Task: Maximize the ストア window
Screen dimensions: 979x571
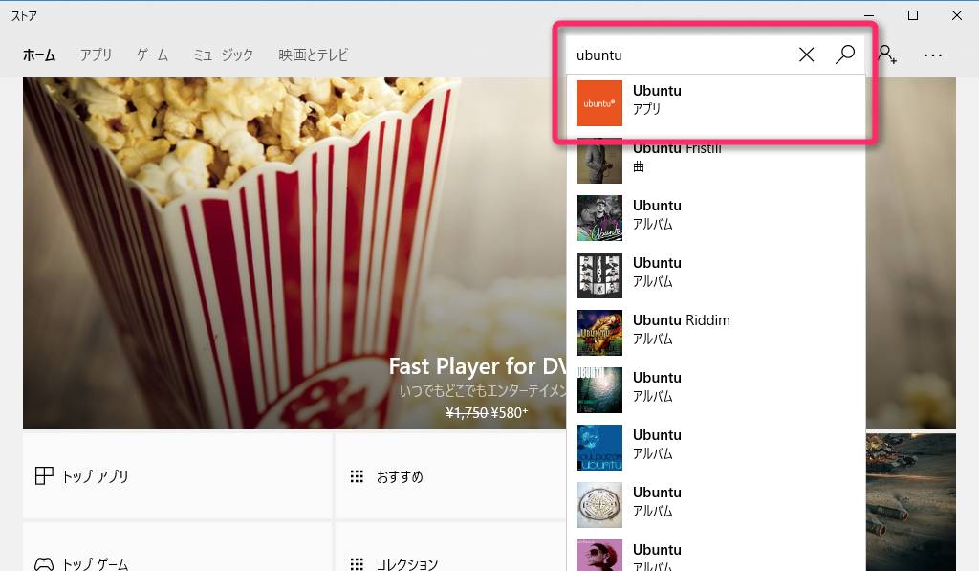Action: click(913, 15)
